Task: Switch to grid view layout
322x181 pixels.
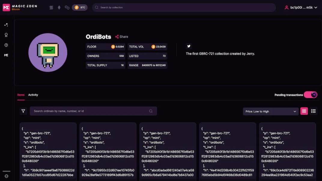Action: tap(304, 111)
